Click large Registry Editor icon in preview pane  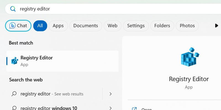point(189,57)
